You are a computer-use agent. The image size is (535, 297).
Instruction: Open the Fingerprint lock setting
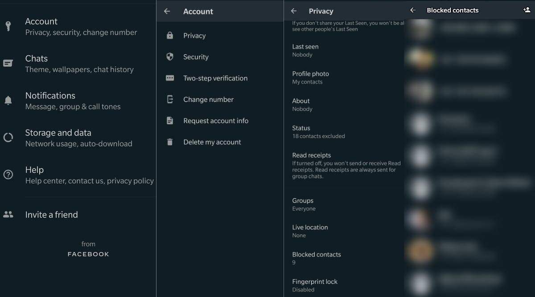[315, 285]
